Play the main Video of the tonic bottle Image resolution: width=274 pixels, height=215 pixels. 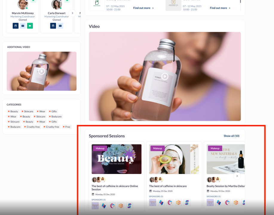165,76
